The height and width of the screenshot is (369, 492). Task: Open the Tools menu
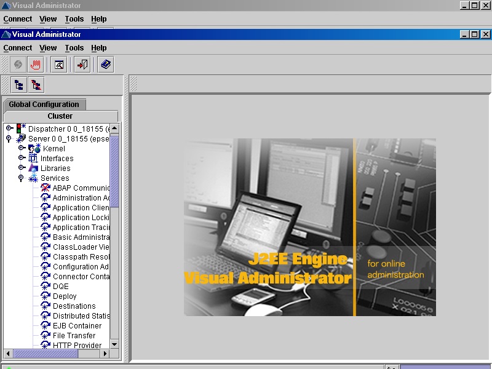pyautogui.click(x=74, y=47)
